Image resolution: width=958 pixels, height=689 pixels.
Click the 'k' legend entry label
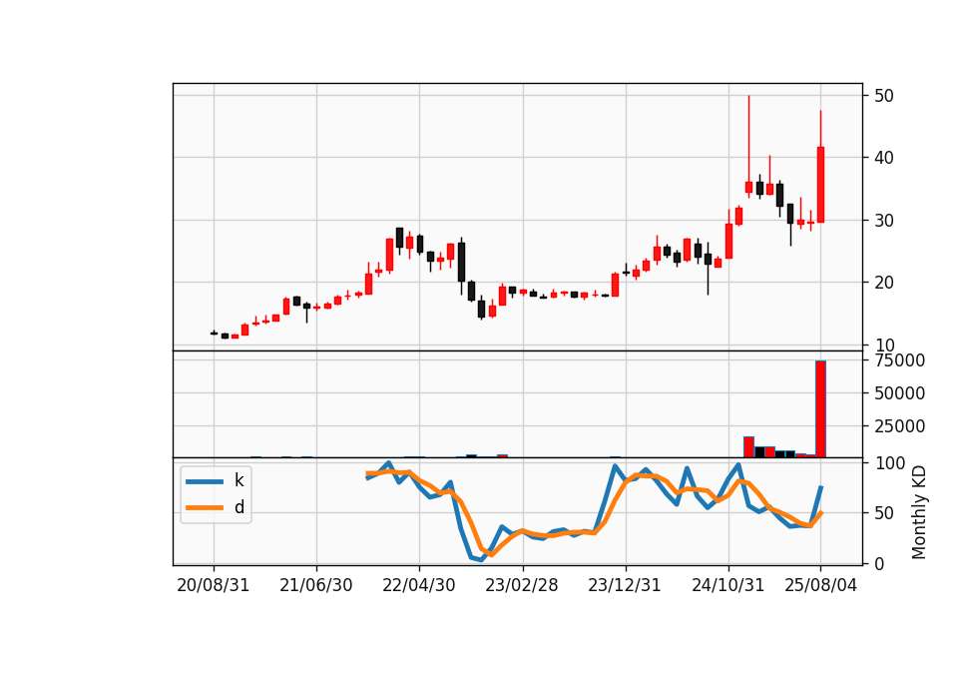(239, 480)
